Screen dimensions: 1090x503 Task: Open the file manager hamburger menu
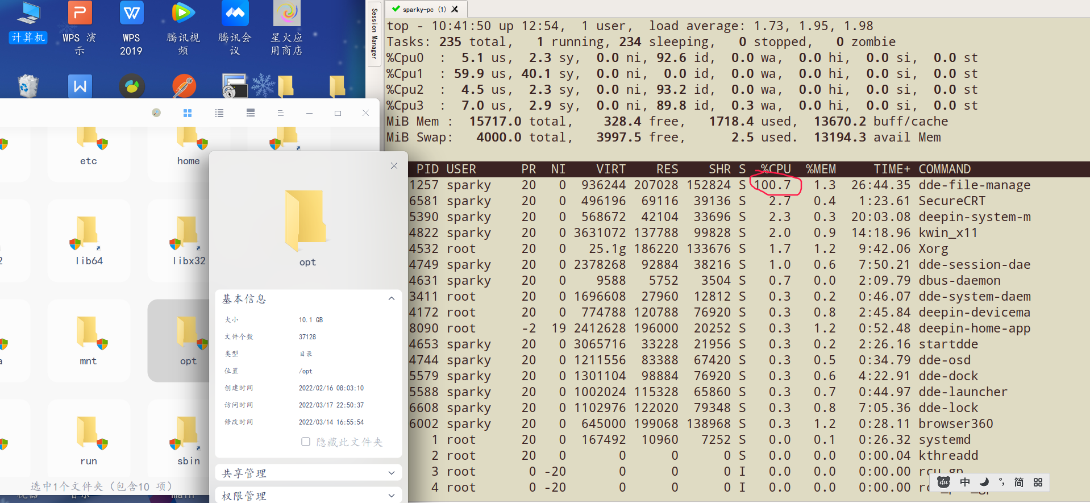click(x=280, y=113)
